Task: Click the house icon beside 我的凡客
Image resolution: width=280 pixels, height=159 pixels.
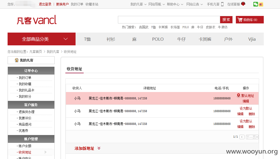Action: point(17,60)
